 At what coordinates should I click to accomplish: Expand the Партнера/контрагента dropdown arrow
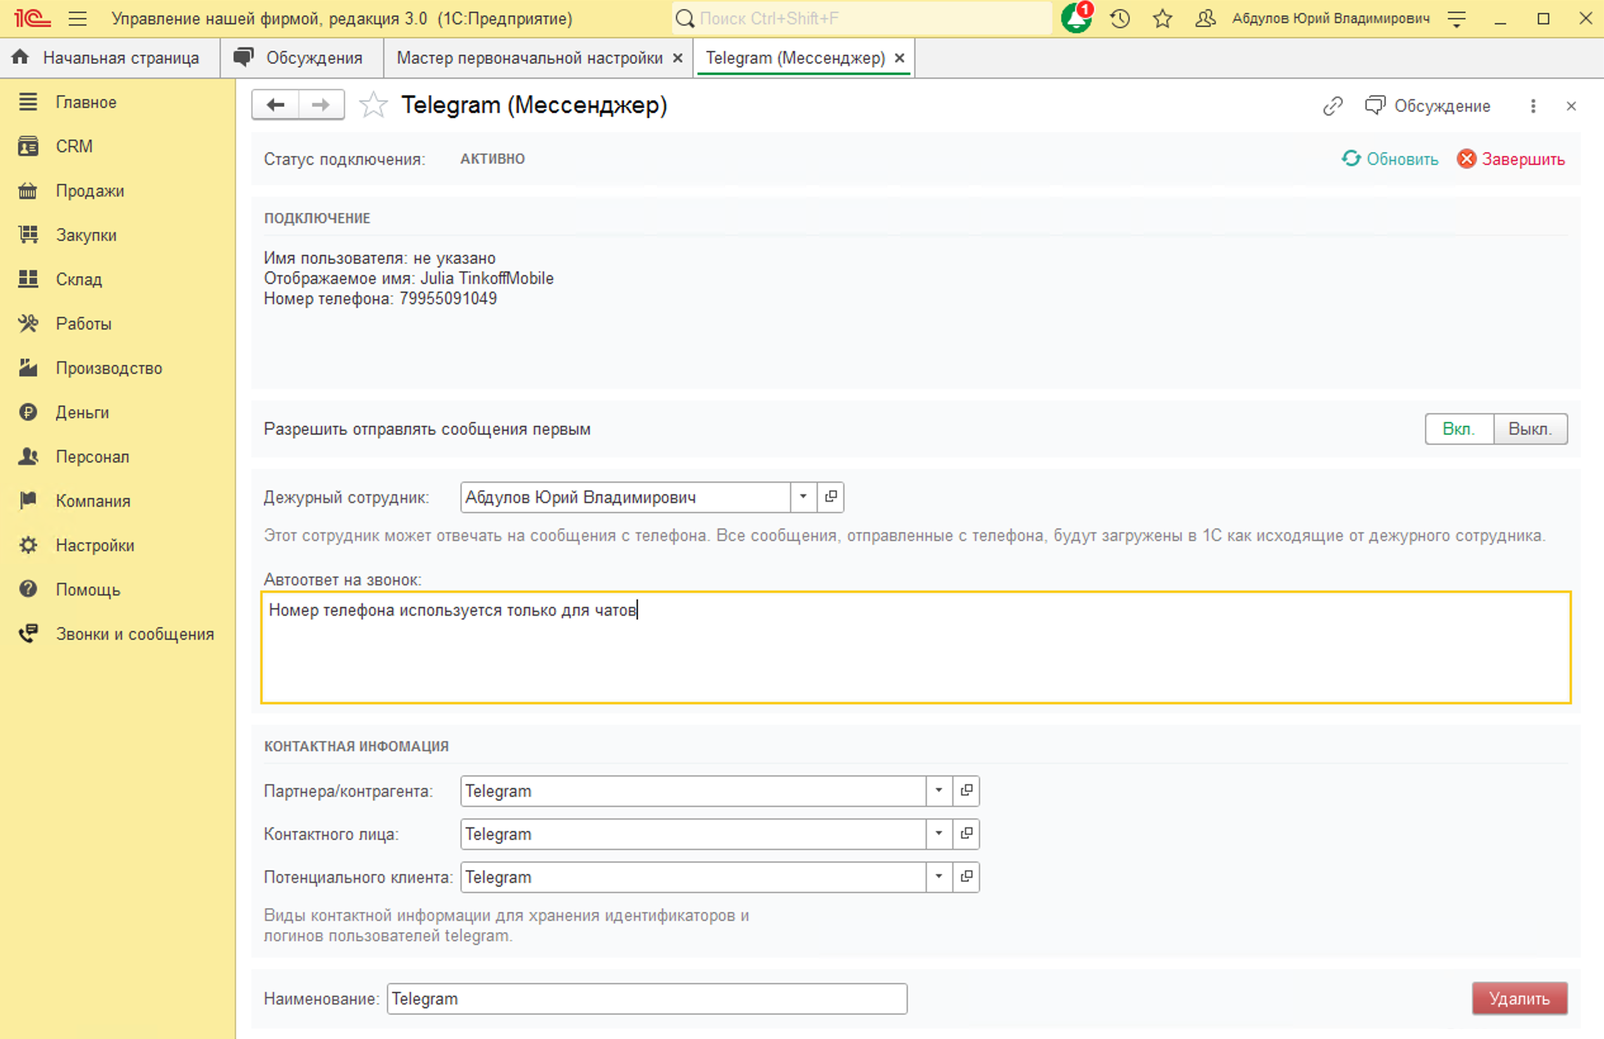tap(938, 791)
